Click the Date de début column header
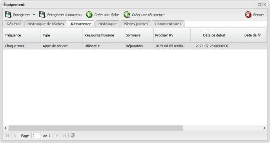 [210, 35]
